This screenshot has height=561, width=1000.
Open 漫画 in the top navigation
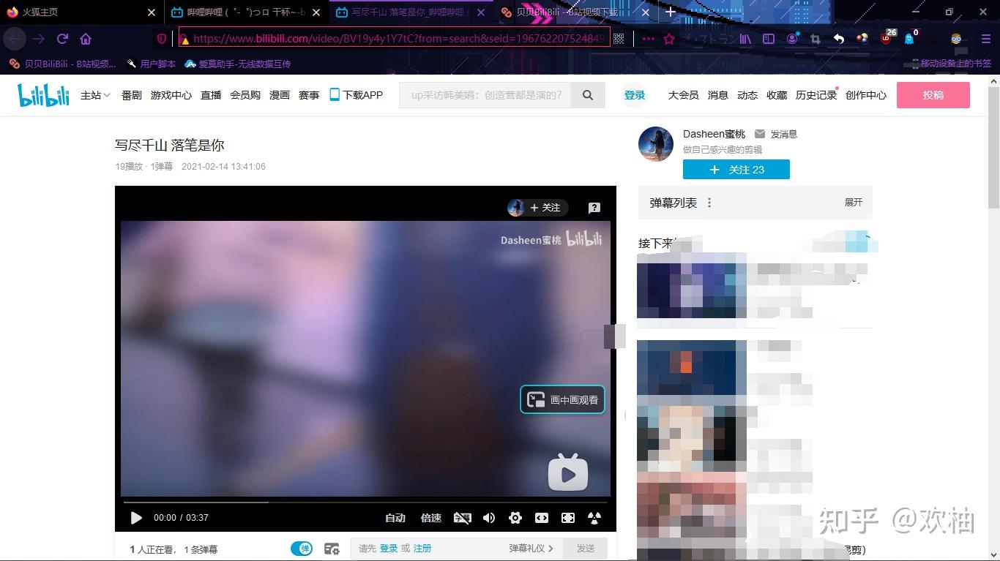280,95
